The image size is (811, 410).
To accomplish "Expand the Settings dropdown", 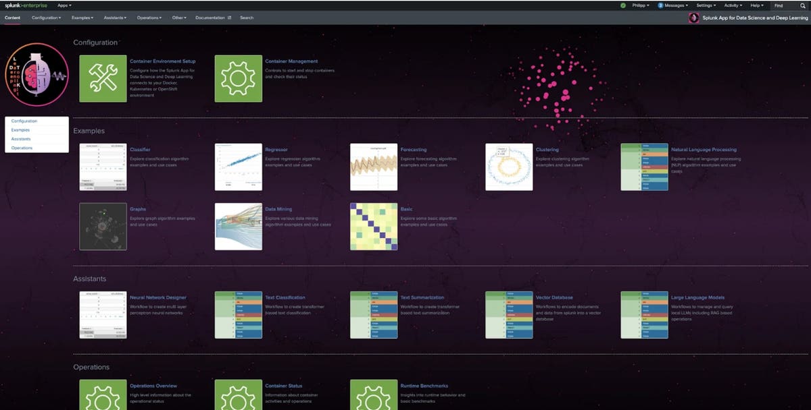I will point(705,5).
